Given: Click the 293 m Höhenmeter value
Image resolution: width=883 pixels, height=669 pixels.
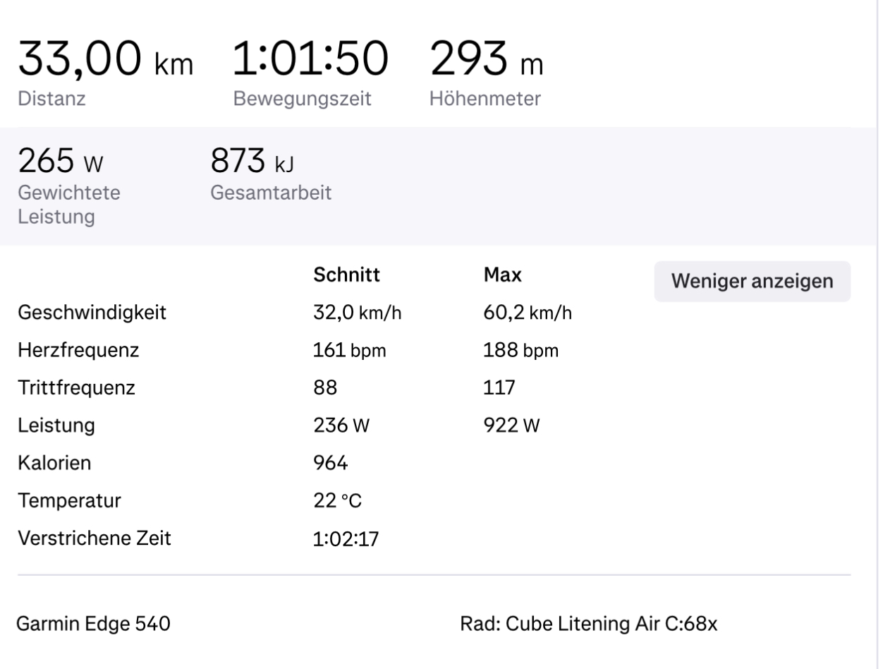Looking at the screenshot, I should click(x=485, y=61).
